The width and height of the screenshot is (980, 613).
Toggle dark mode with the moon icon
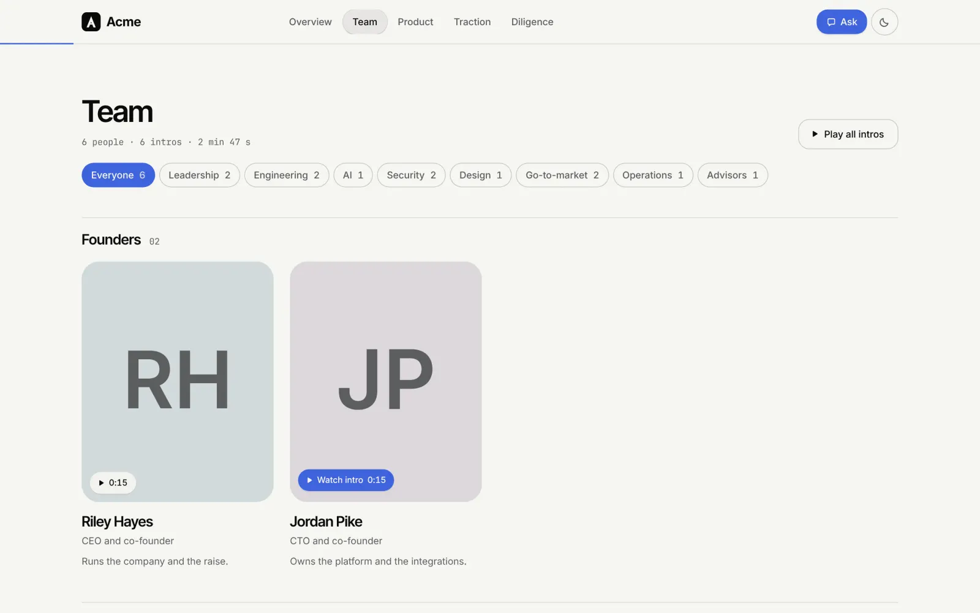tap(884, 22)
